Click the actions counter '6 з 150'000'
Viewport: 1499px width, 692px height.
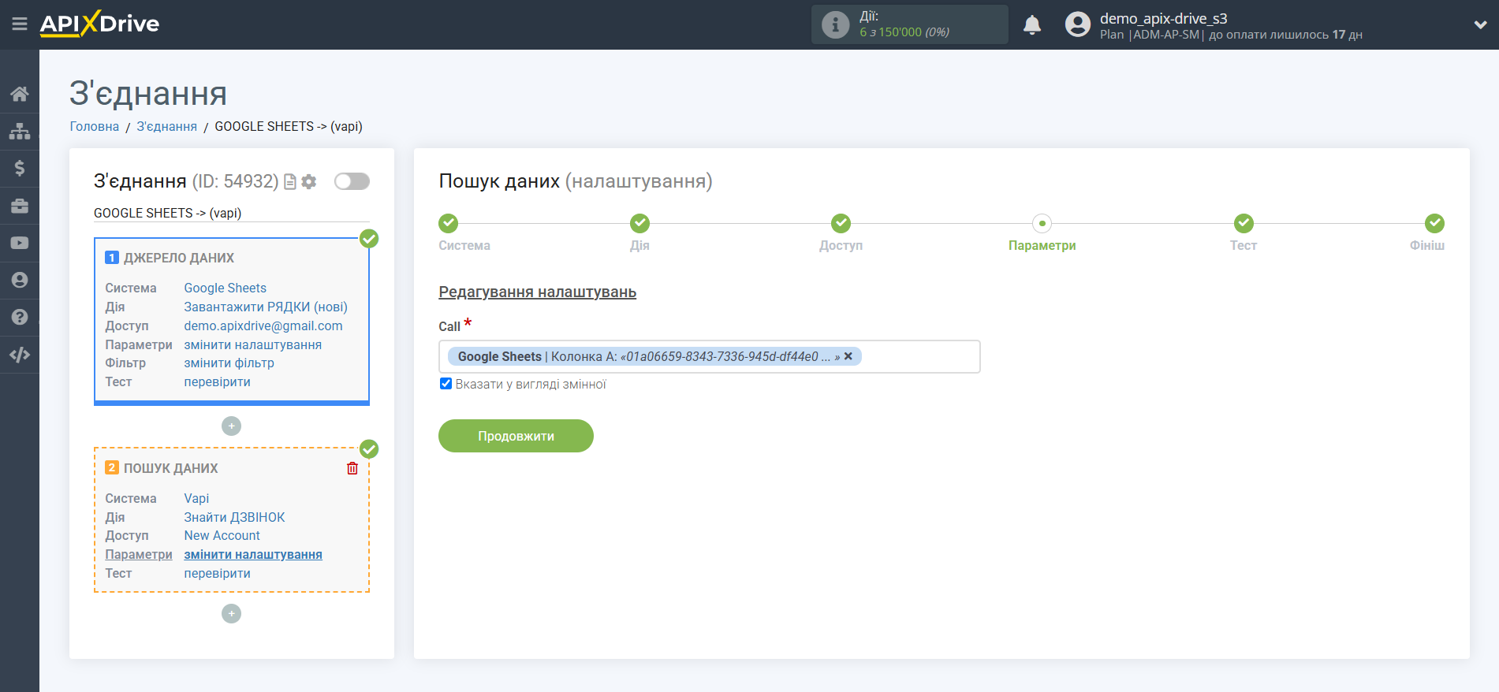(890, 32)
